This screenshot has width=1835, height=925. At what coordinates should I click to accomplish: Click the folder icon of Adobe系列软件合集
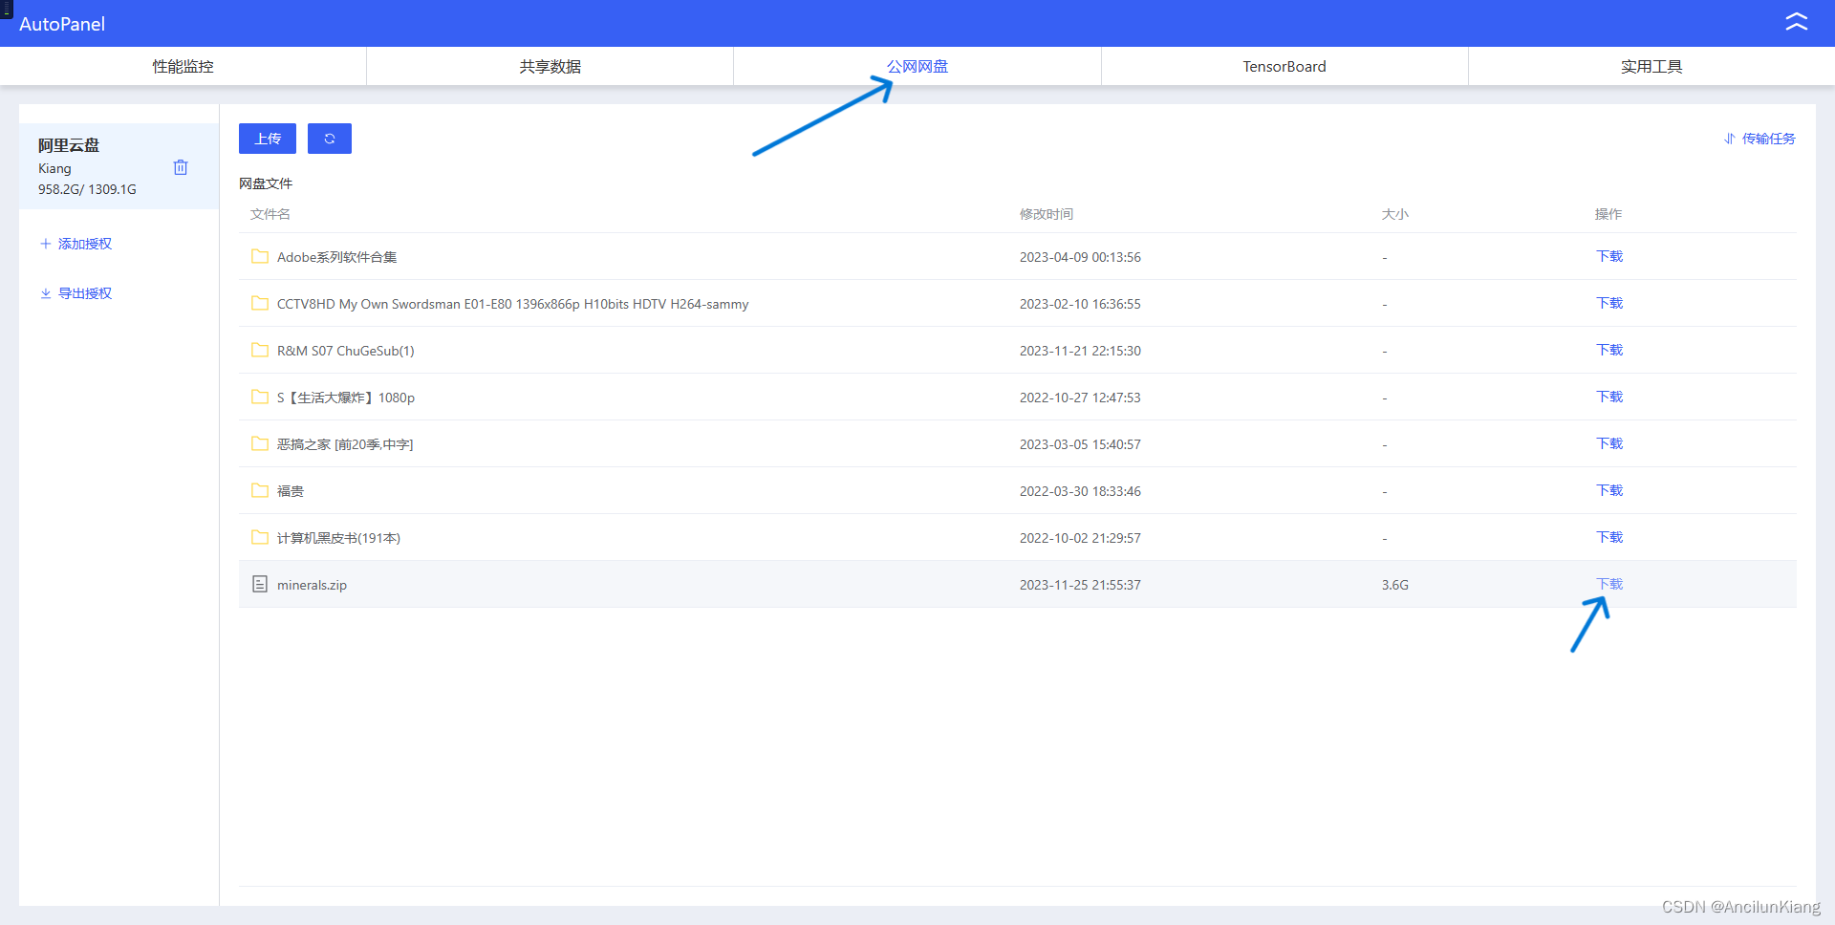(260, 256)
